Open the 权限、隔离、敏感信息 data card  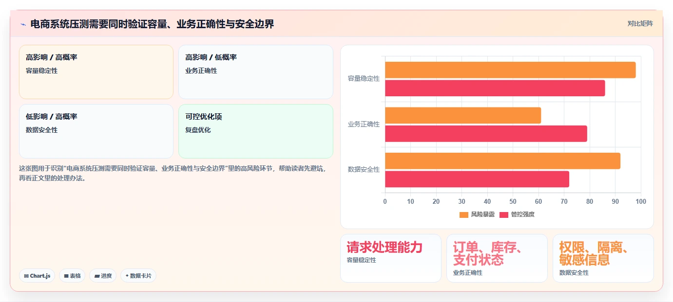coord(603,258)
